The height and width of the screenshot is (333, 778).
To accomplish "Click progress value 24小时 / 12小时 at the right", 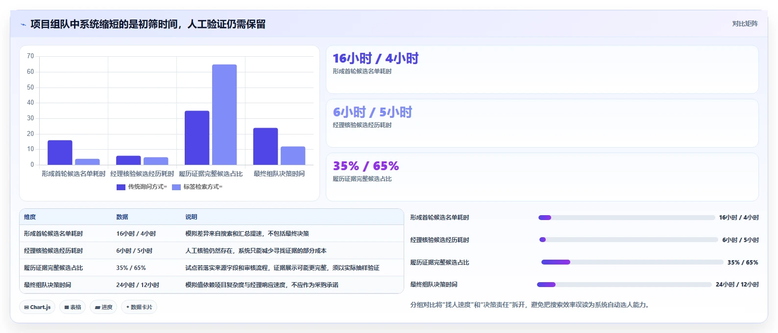I will tap(737, 285).
